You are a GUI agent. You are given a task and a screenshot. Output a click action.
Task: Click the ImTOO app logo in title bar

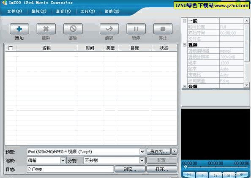[5, 3]
